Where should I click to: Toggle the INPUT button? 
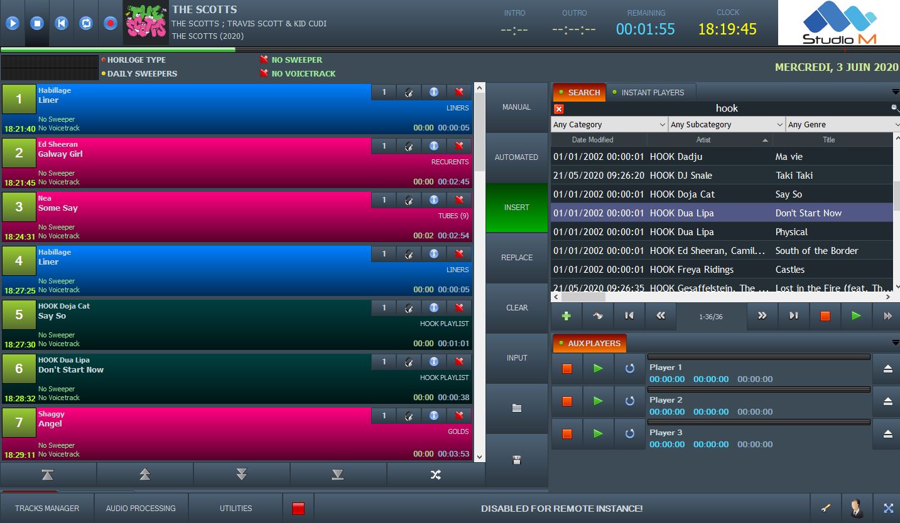coord(517,358)
